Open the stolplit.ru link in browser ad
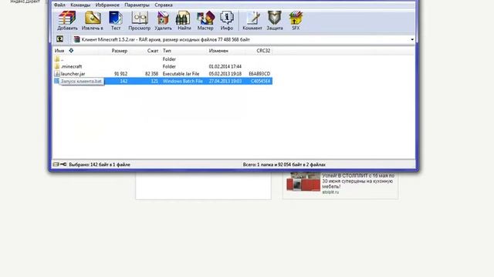494x277 pixels. [x=330, y=192]
